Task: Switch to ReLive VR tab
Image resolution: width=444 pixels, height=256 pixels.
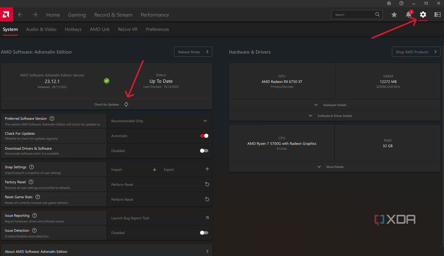Action: pos(128,29)
